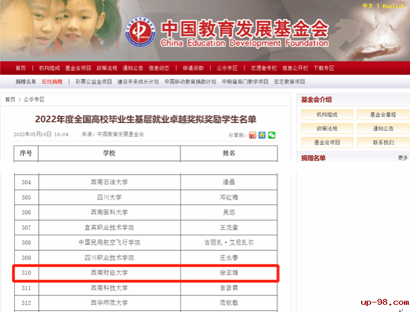Select 在线捐赠 in the sub-navigation
This screenshot has width=410, height=312.
tap(52, 81)
